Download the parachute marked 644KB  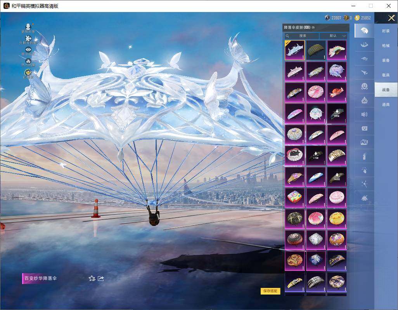click(x=337, y=176)
